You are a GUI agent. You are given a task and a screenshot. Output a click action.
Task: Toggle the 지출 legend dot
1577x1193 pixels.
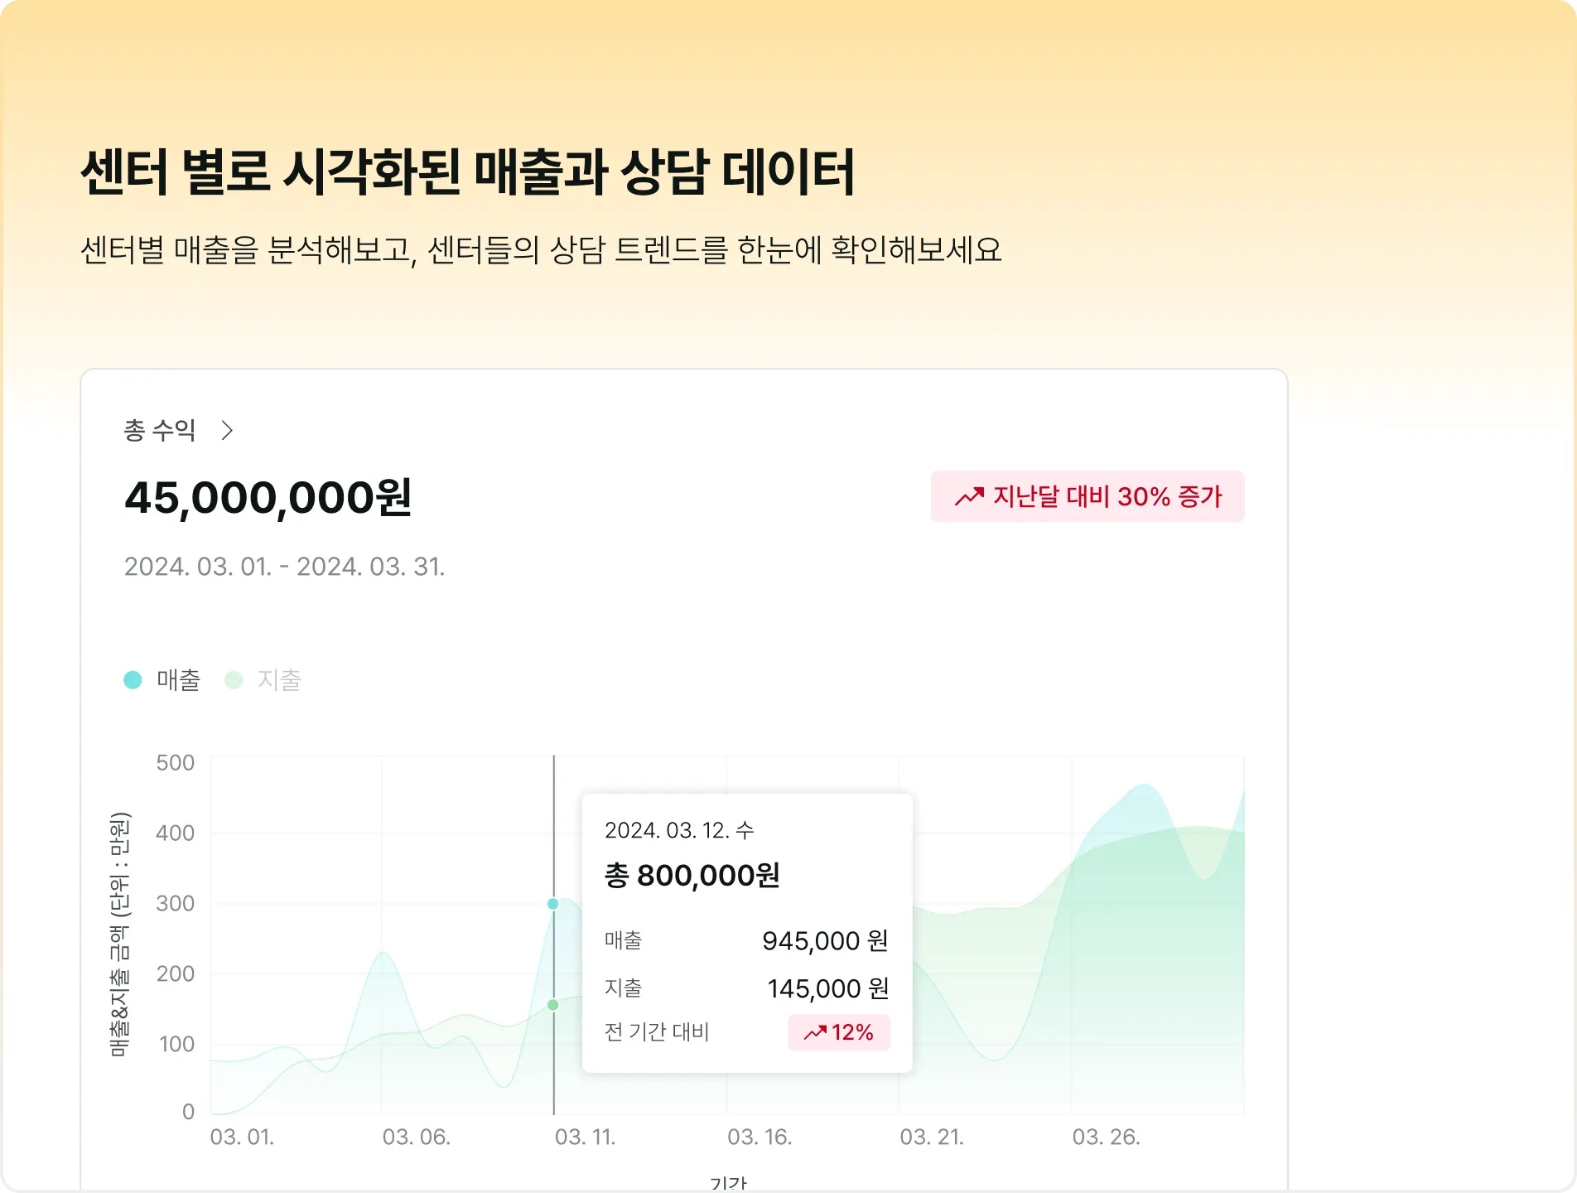tap(234, 680)
